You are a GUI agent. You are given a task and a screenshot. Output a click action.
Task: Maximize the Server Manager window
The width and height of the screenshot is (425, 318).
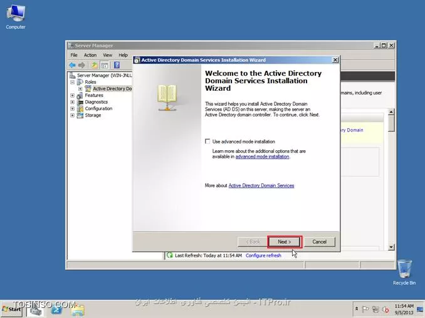pos(384,46)
